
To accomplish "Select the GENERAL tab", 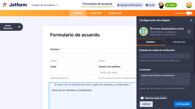I will 151,42.
